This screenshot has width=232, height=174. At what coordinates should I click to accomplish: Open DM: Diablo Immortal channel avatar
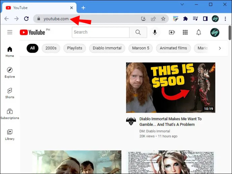click(x=131, y=121)
